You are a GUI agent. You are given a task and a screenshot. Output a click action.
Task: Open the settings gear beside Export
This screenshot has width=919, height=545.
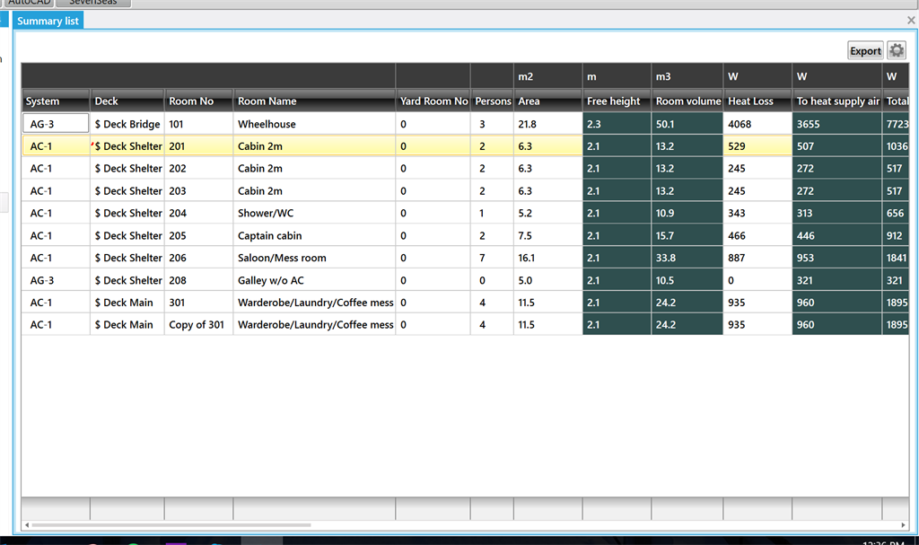[x=897, y=50]
